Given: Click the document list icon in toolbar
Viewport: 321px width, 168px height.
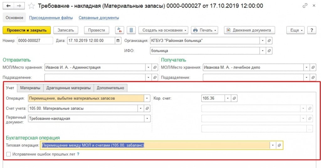Looking at the screenshot, I should tap(131, 30).
